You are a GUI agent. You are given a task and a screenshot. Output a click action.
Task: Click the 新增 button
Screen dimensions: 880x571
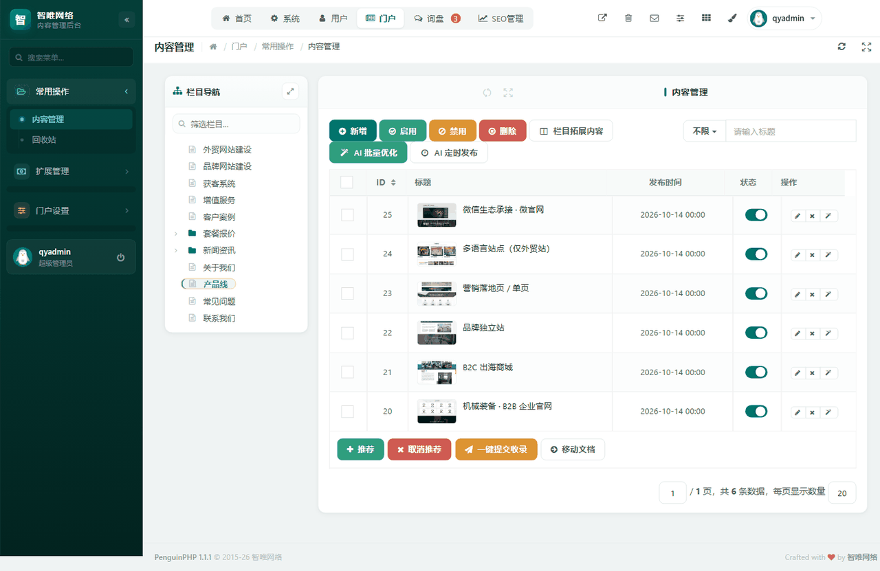pos(353,131)
